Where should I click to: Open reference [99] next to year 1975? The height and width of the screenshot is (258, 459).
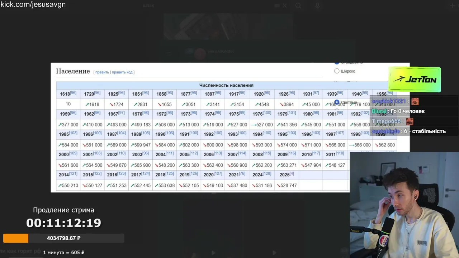tap(242, 113)
